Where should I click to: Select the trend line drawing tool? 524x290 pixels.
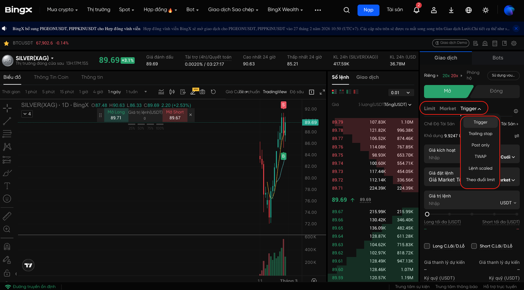point(7,121)
